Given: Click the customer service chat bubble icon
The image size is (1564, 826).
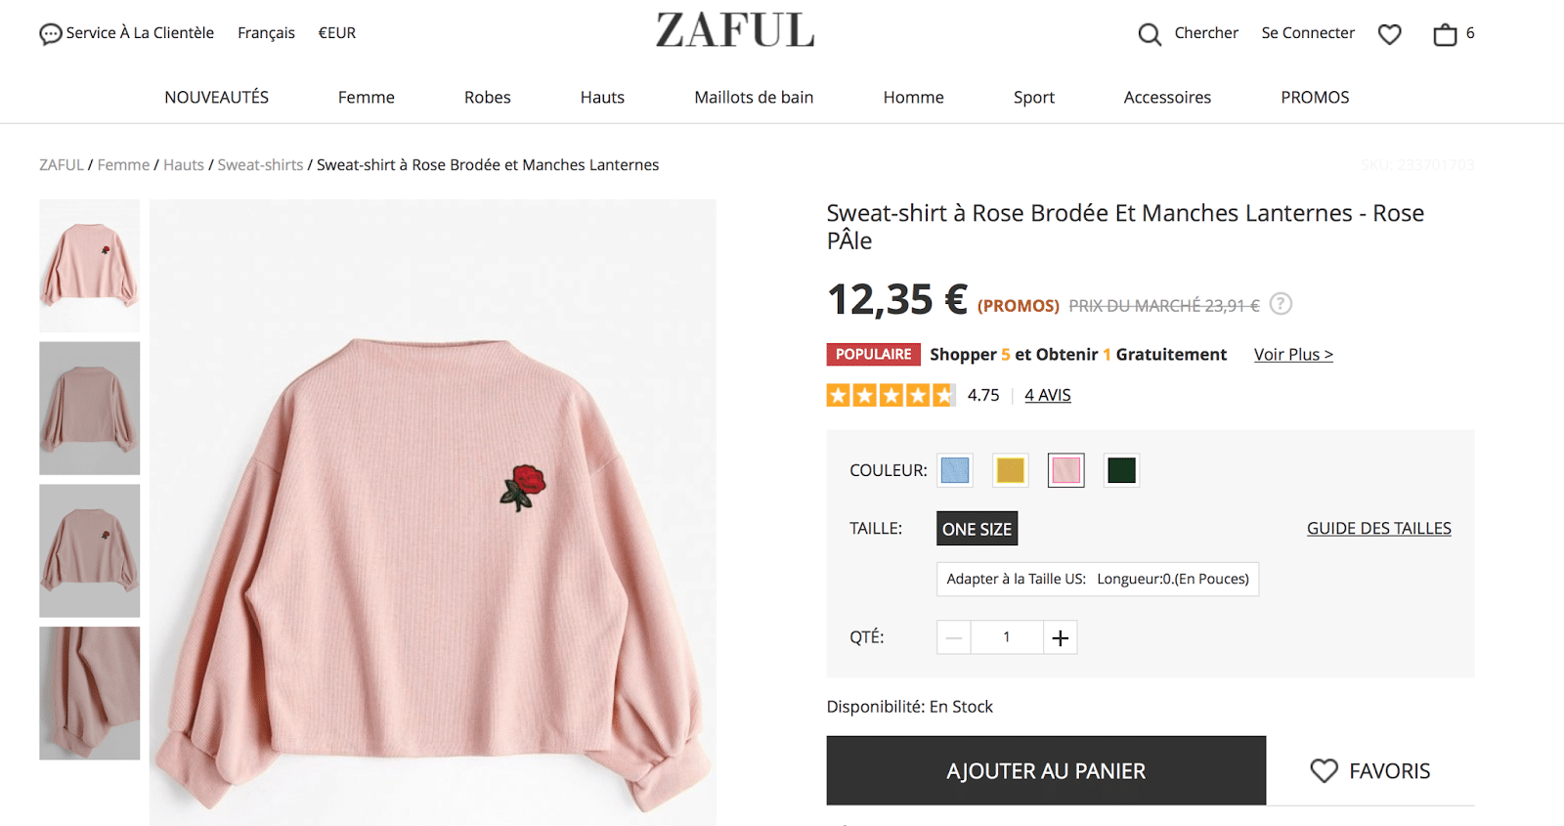Looking at the screenshot, I should tap(50, 34).
